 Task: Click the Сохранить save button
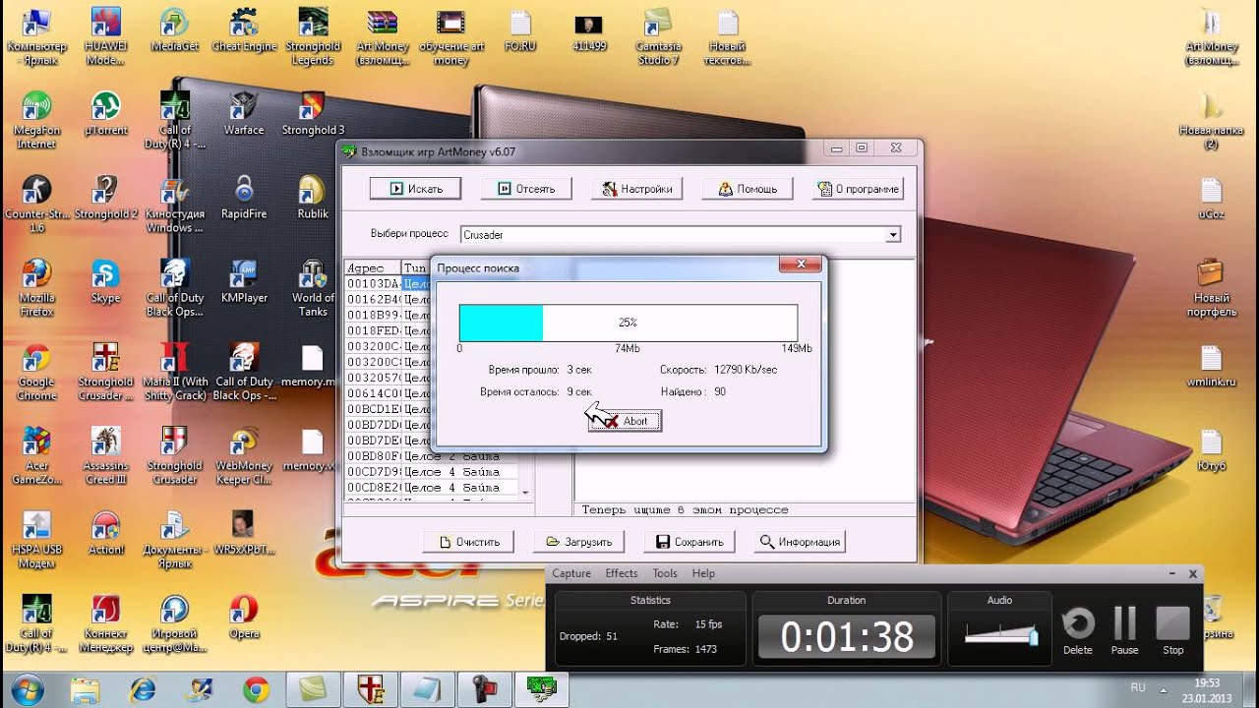click(x=689, y=541)
